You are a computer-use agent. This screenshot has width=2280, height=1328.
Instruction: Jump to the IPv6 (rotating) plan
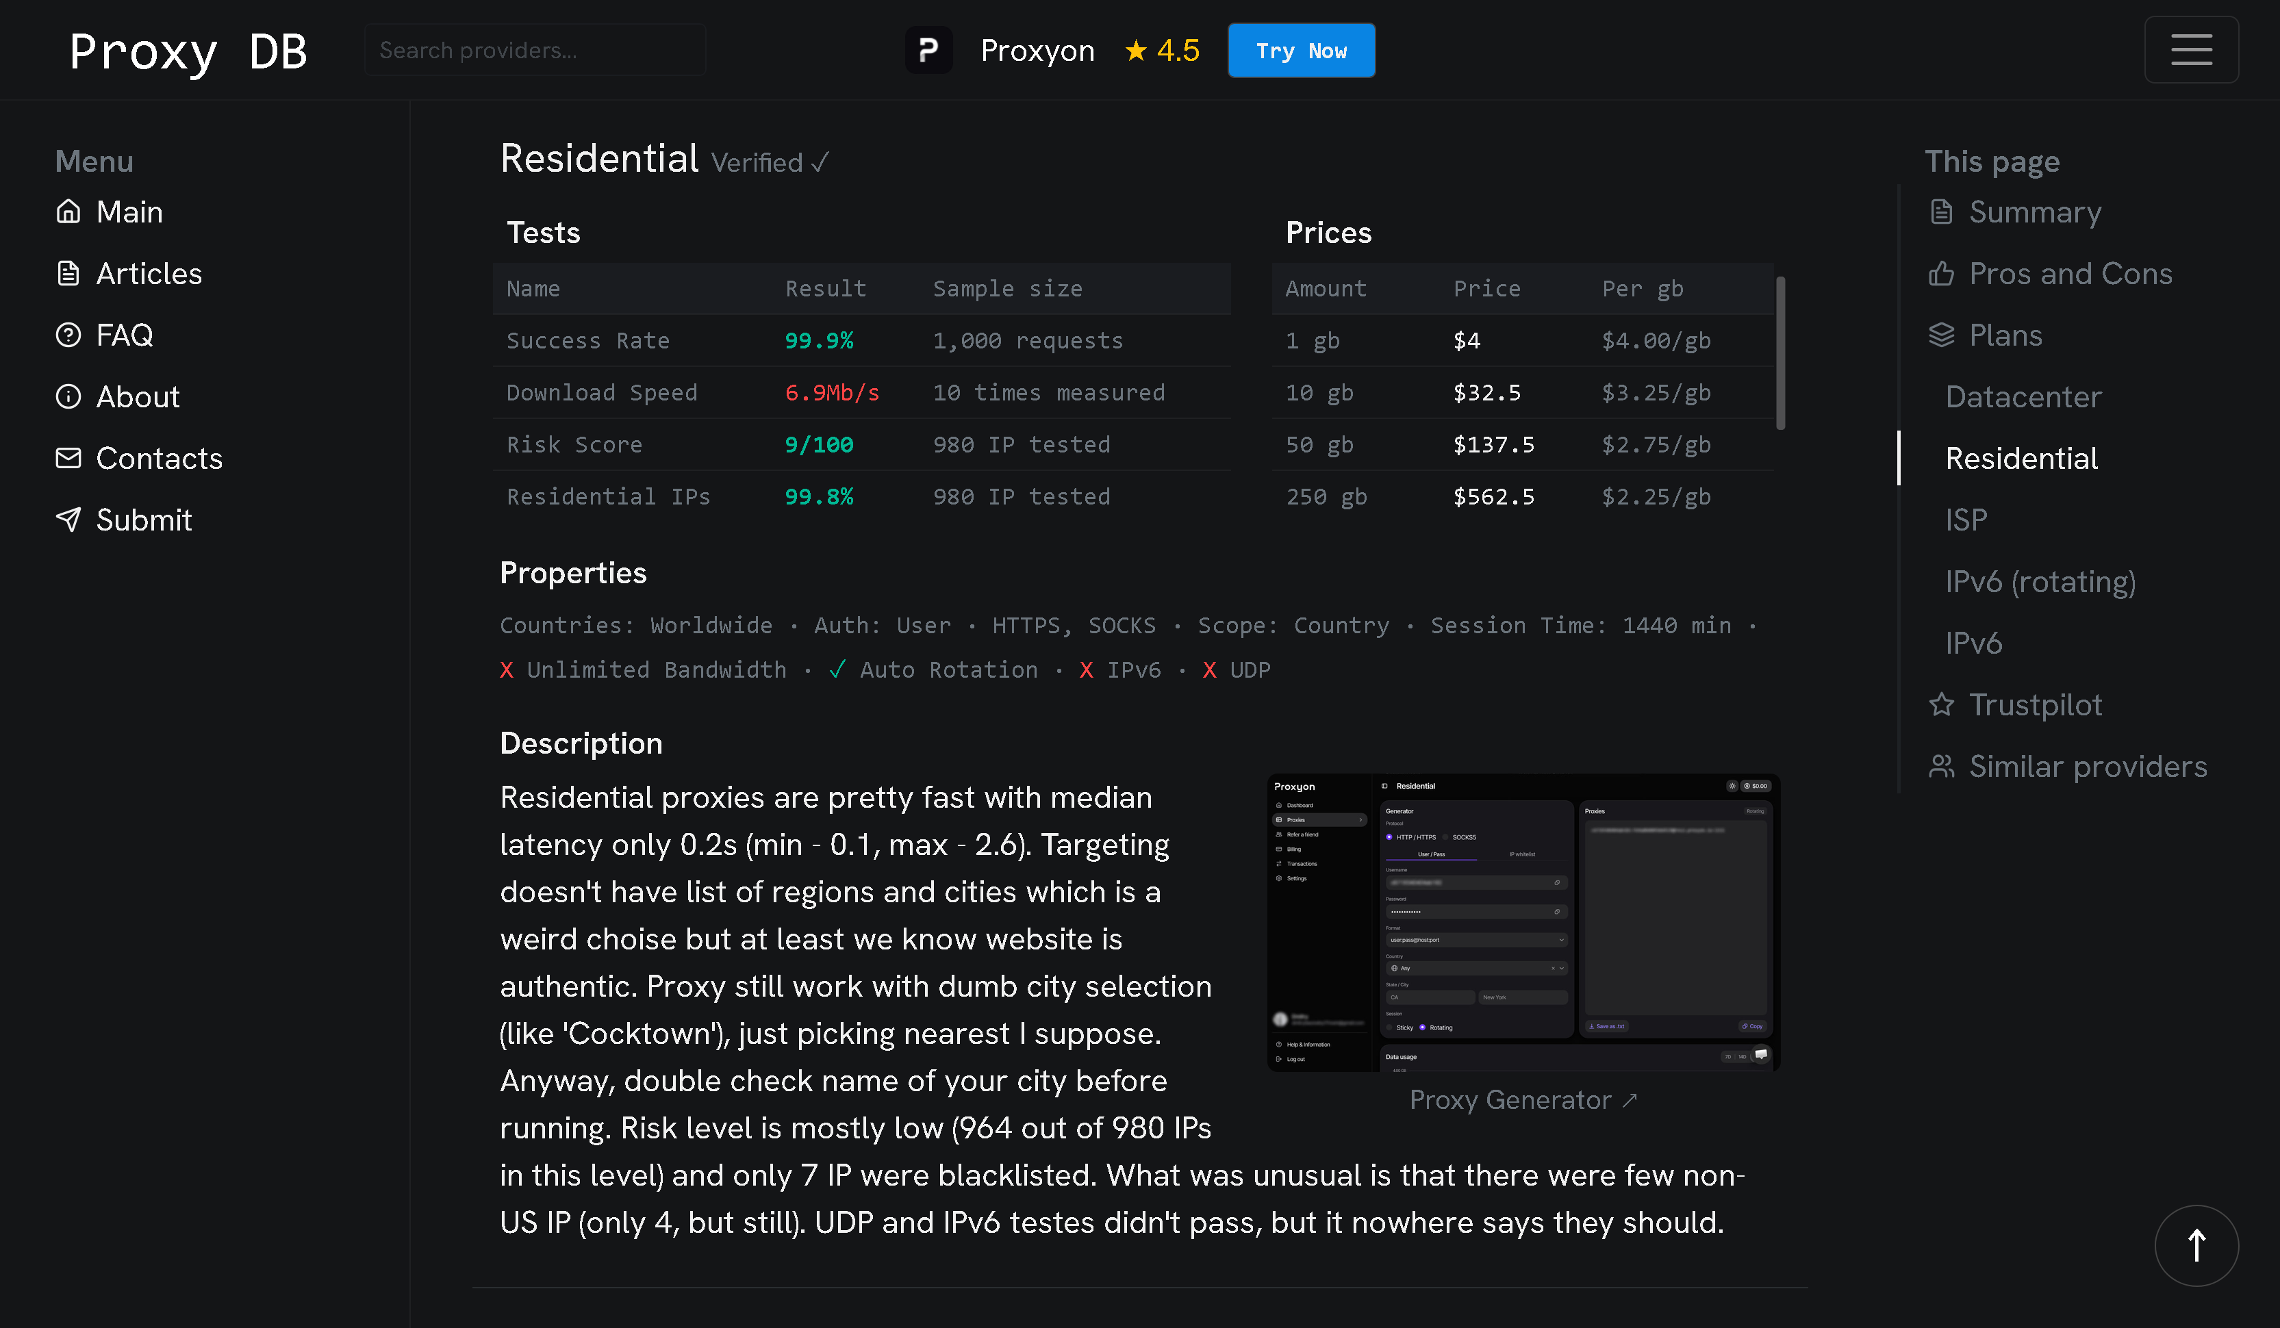point(2040,580)
